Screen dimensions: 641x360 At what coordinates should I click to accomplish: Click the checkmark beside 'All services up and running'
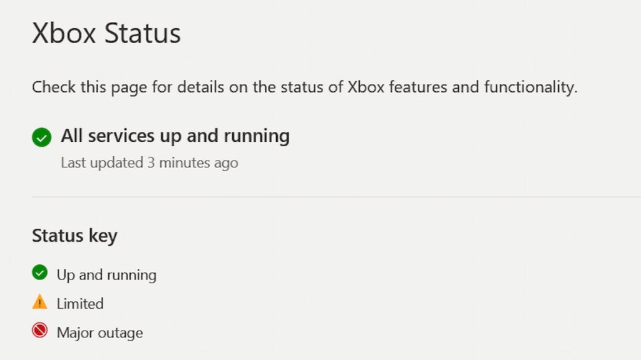click(41, 137)
